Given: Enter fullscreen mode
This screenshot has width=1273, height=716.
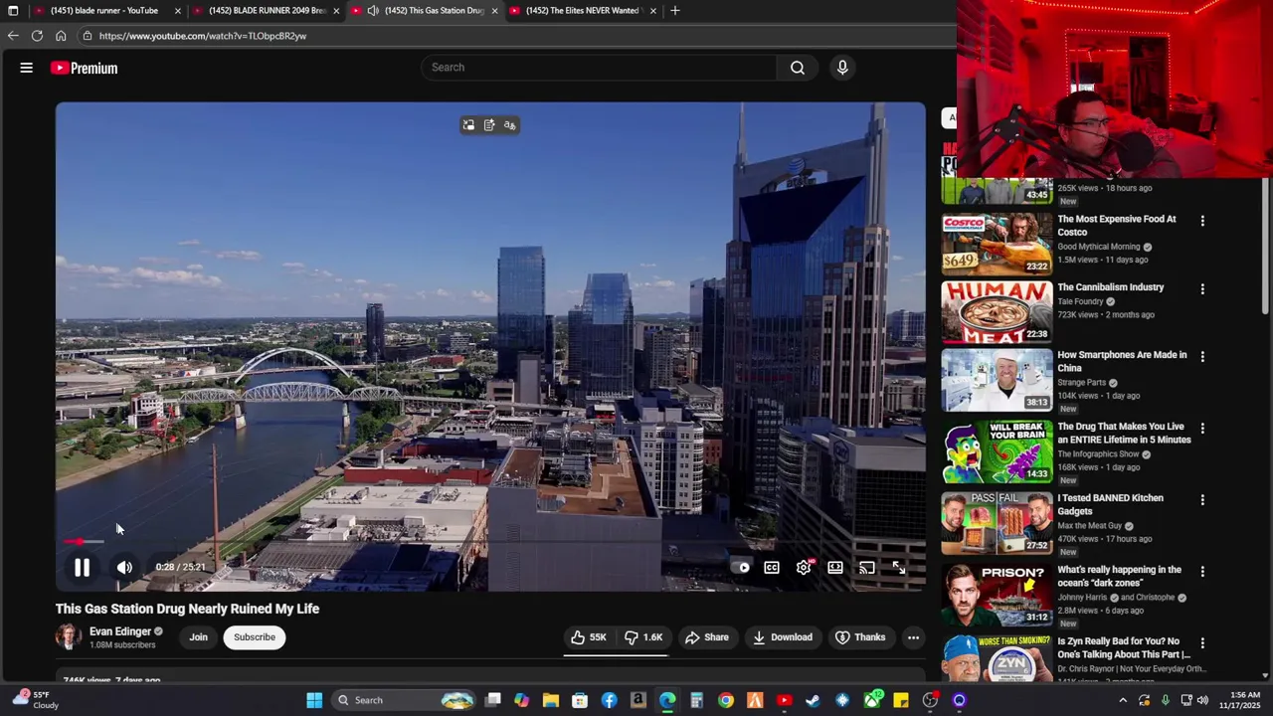Looking at the screenshot, I should pos(899,568).
